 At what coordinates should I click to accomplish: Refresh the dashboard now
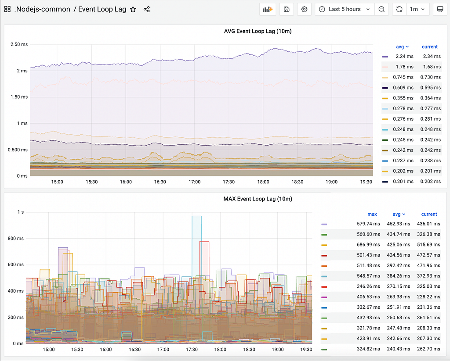399,9
